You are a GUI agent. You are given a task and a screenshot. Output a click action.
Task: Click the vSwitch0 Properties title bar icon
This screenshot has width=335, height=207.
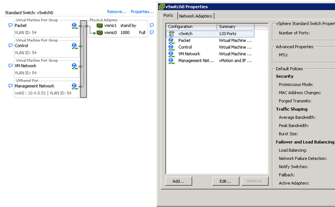click(162, 7)
